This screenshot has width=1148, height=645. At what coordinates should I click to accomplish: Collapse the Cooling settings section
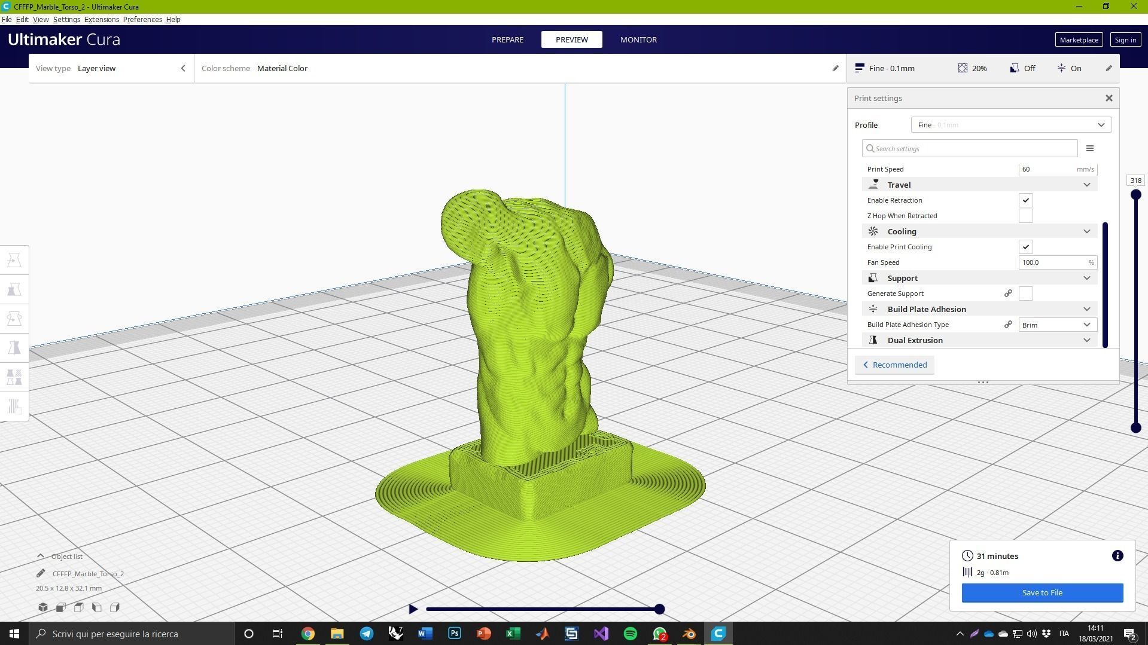pyautogui.click(x=1087, y=231)
